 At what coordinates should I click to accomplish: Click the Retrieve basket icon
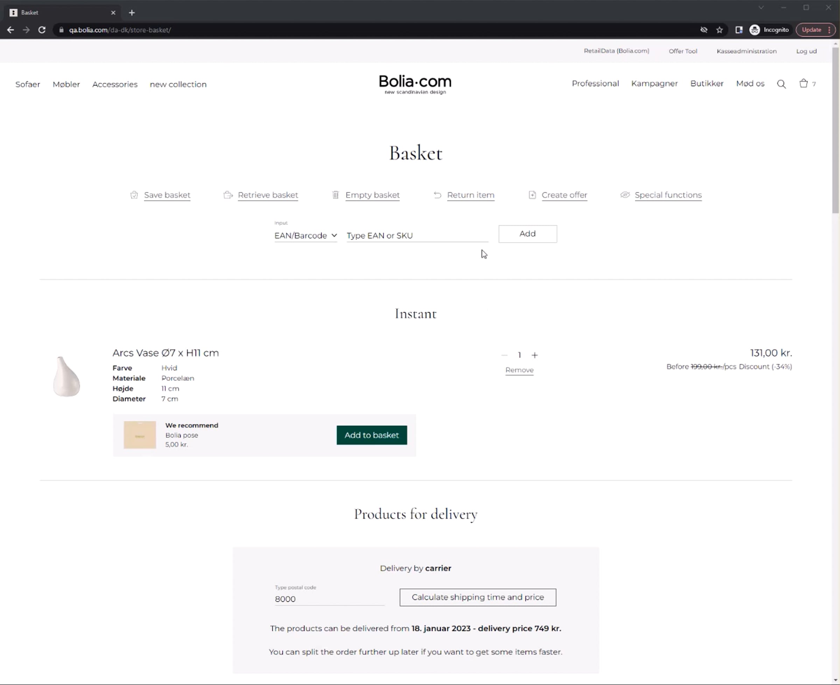[228, 195]
